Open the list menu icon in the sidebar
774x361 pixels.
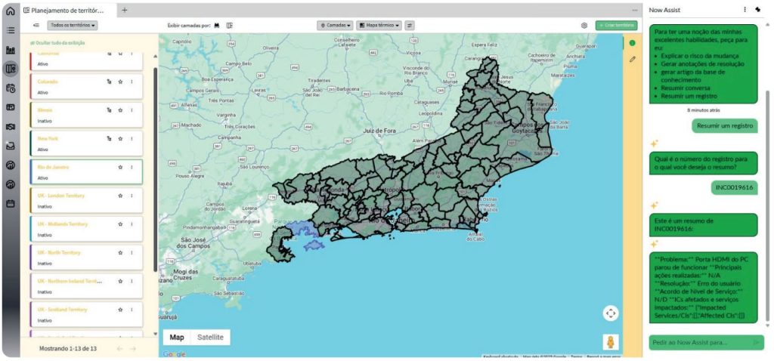11,30
